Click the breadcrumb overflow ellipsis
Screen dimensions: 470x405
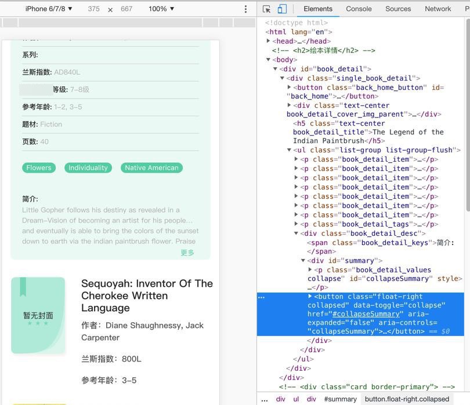point(265,400)
